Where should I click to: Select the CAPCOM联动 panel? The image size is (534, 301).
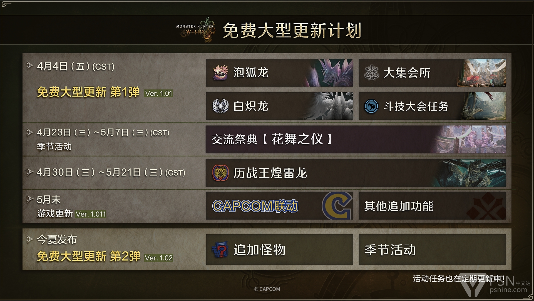pos(279,206)
